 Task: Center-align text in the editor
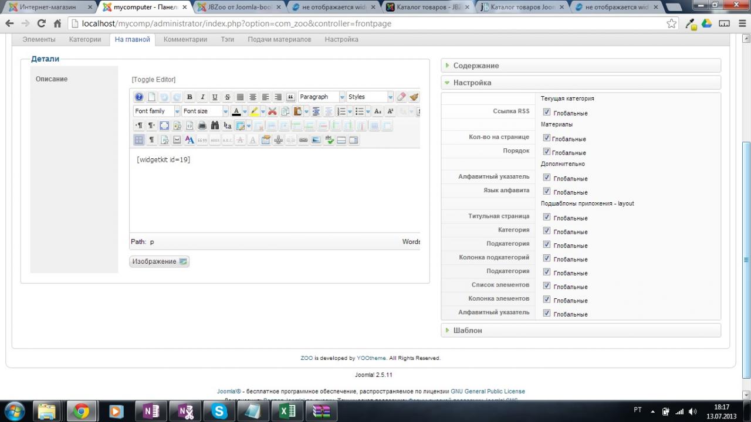[x=253, y=97]
